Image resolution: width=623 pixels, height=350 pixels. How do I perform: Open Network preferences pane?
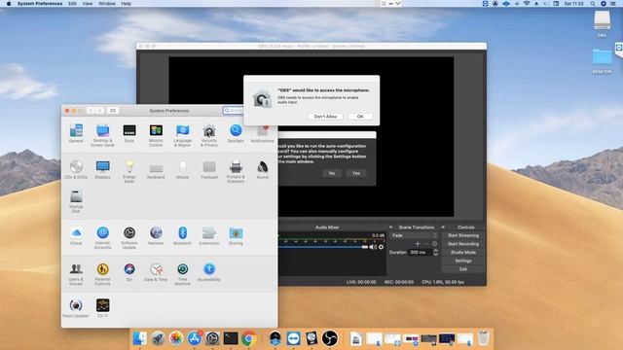tap(156, 235)
